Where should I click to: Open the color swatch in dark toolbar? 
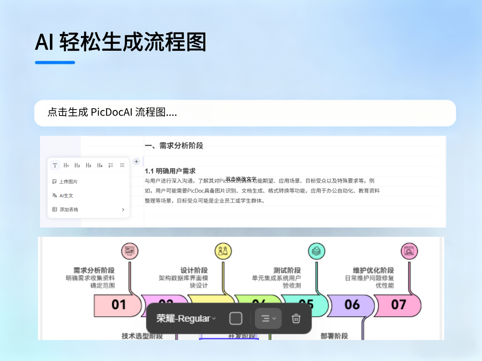236,318
